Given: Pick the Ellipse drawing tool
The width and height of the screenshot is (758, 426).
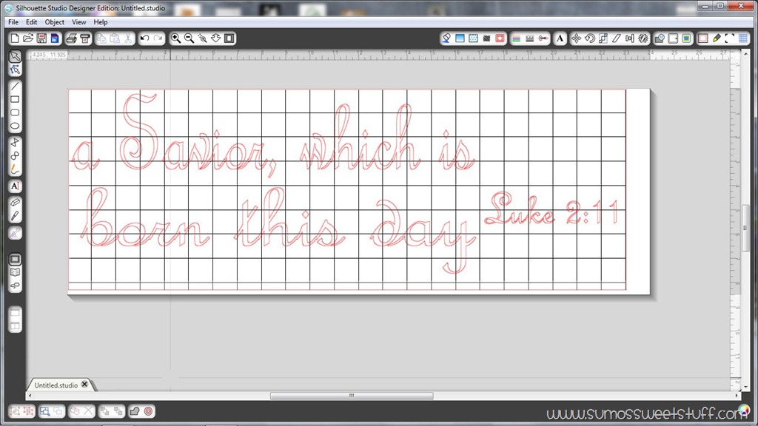Looking at the screenshot, I should (x=15, y=126).
